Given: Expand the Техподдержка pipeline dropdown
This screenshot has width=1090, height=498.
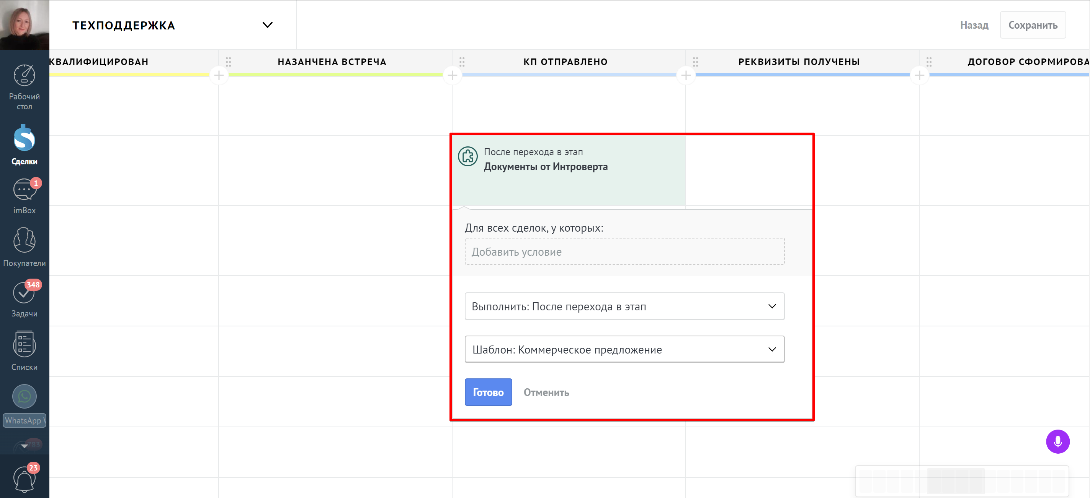Looking at the screenshot, I should tap(267, 25).
